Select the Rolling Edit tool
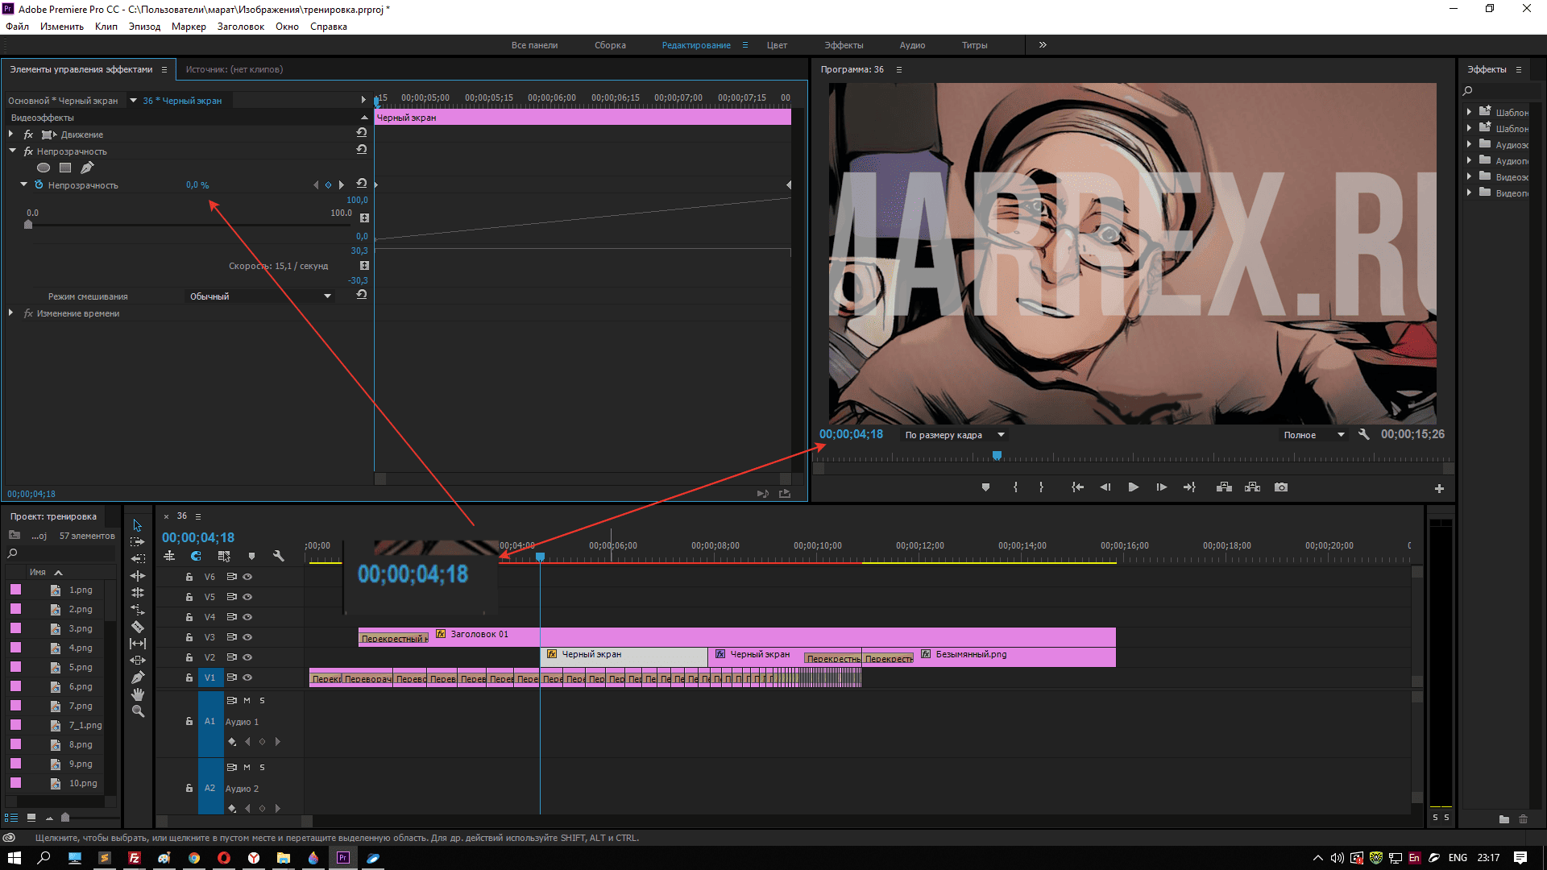Image resolution: width=1547 pixels, height=870 pixels. (138, 593)
